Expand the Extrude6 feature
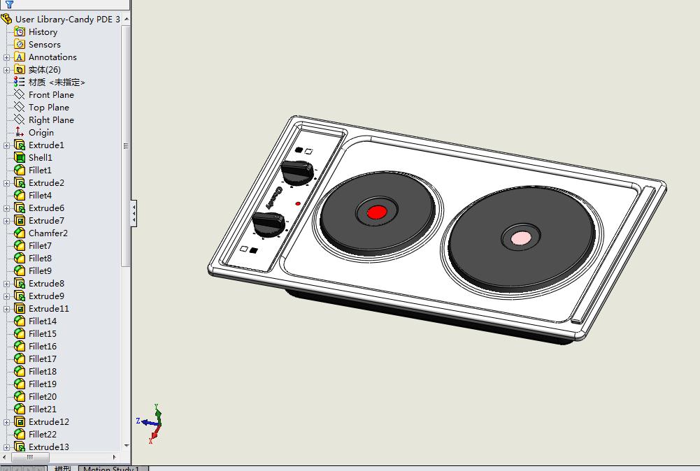 point(6,208)
